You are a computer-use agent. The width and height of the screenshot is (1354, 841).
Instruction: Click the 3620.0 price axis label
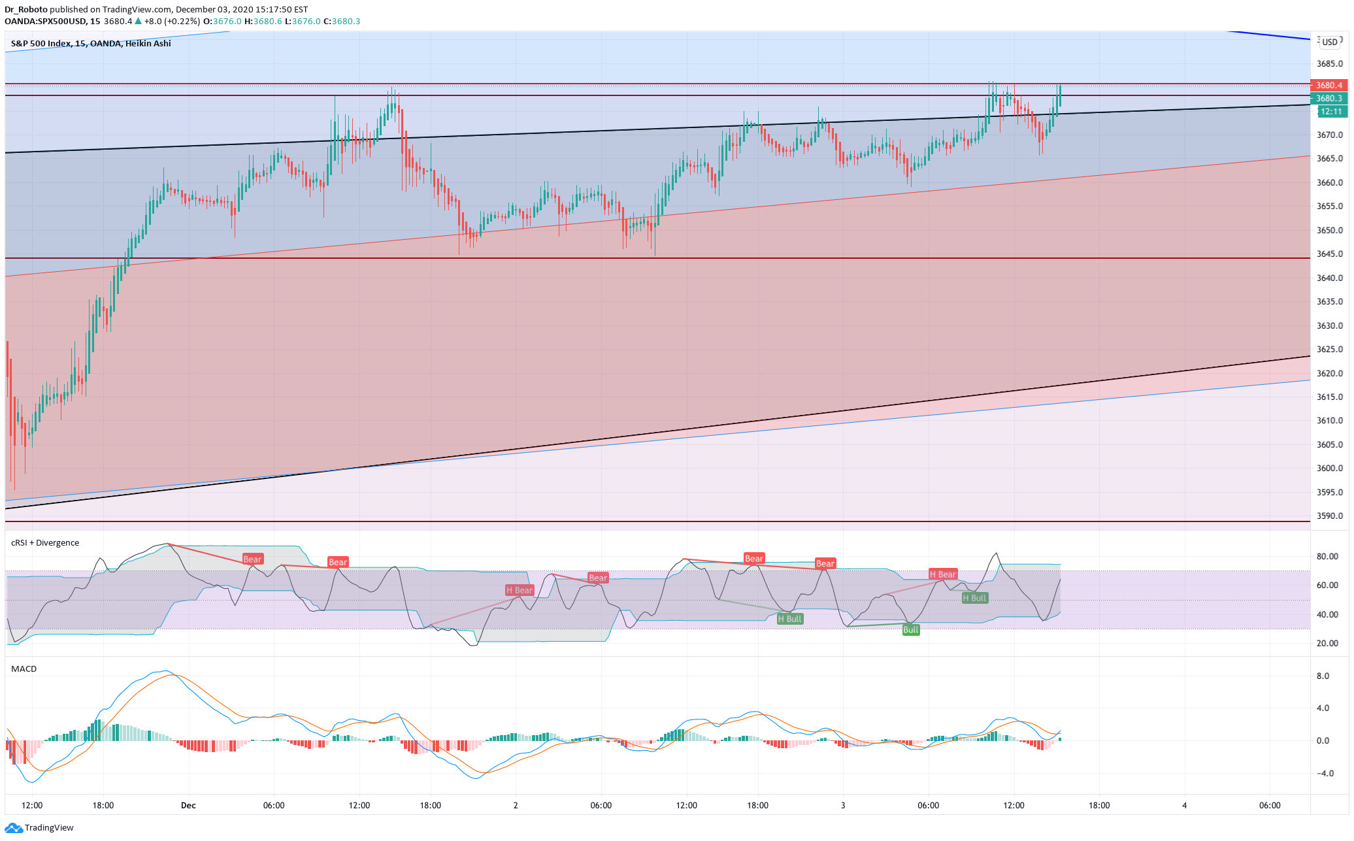point(1330,374)
